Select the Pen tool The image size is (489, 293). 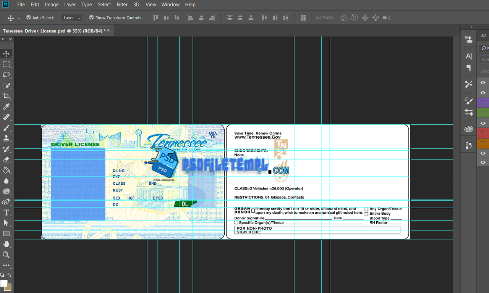[x=6, y=202]
